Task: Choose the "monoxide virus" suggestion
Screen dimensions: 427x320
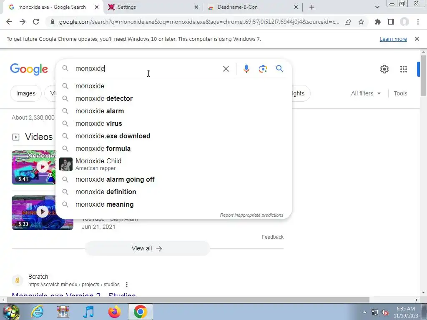Action: coord(173,123)
